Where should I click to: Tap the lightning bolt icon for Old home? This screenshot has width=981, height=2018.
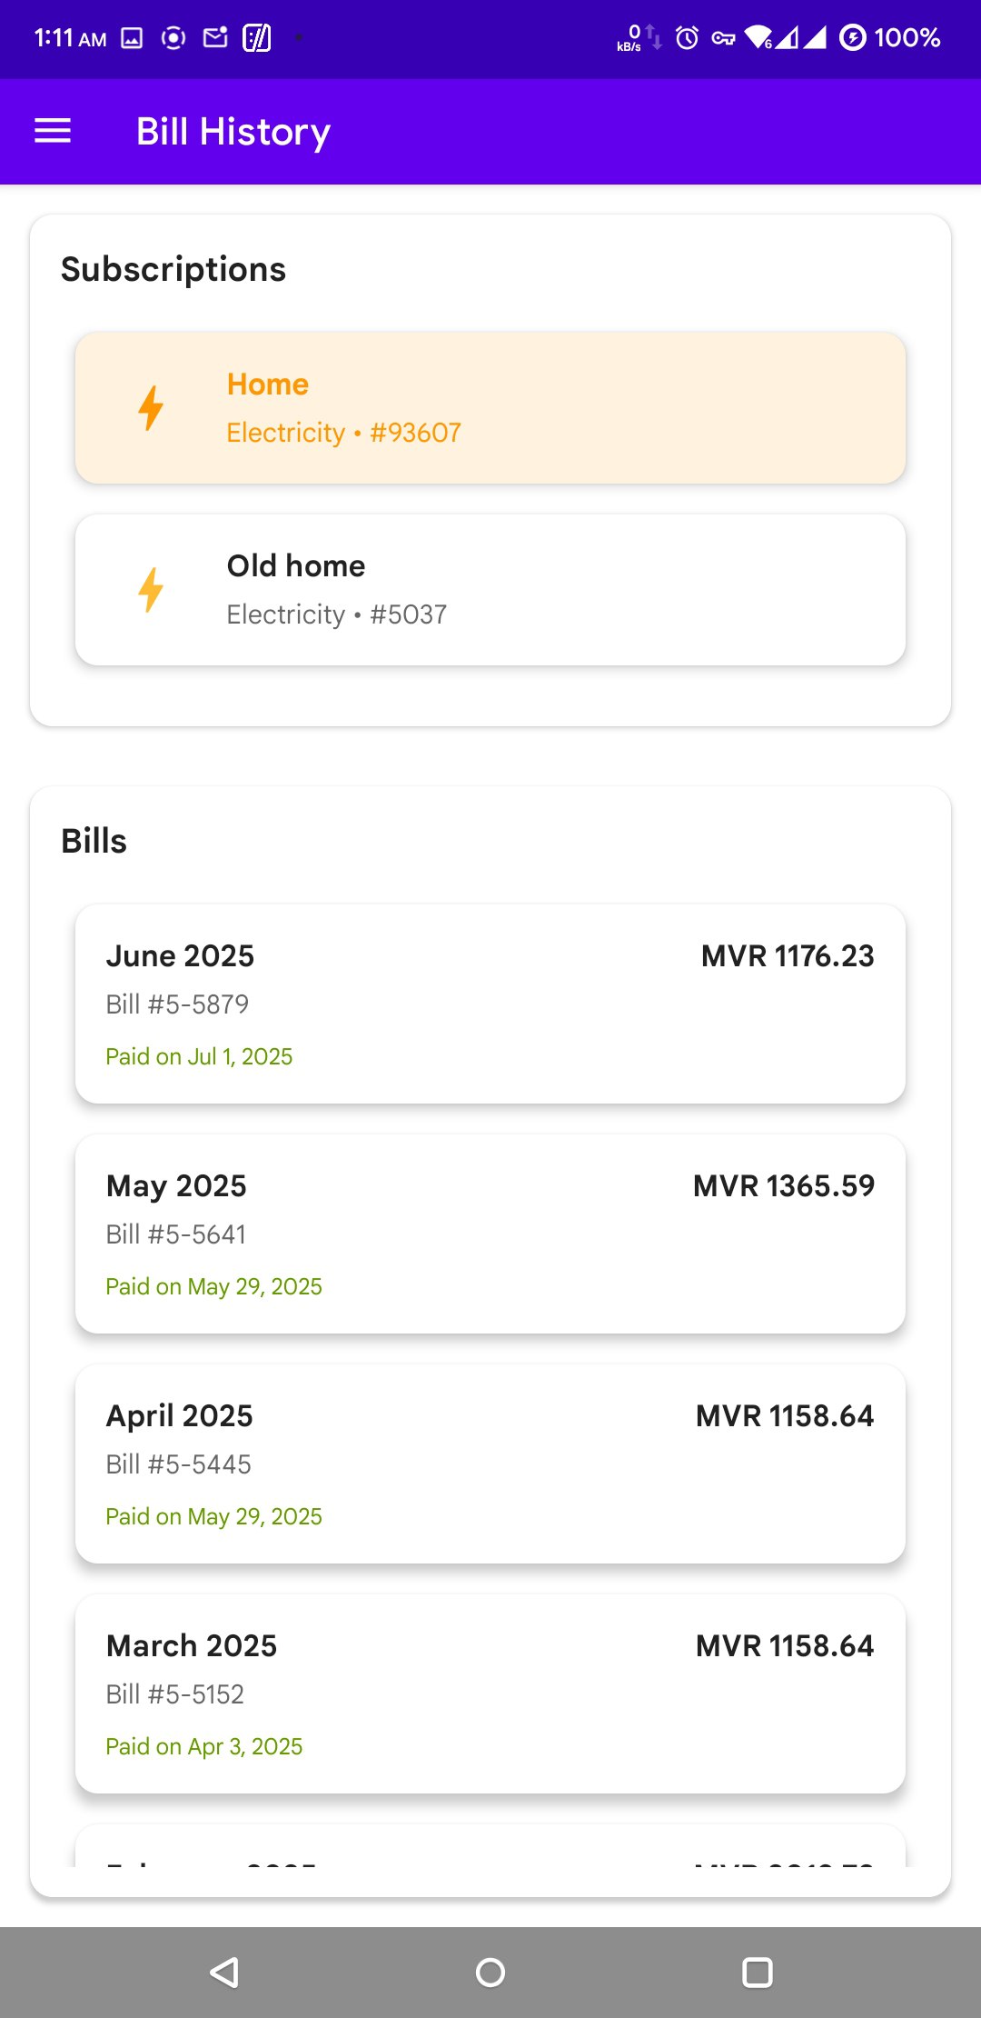pos(151,589)
